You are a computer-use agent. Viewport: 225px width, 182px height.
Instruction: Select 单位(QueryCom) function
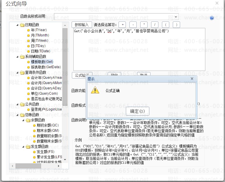pyautogui.click(x=44, y=94)
